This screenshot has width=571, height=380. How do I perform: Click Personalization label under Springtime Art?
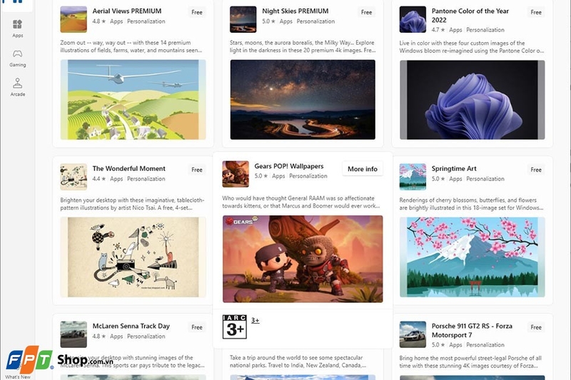coord(485,178)
